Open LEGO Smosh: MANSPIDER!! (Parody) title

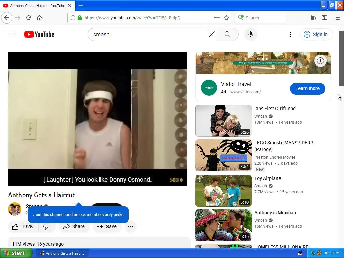[284, 146]
